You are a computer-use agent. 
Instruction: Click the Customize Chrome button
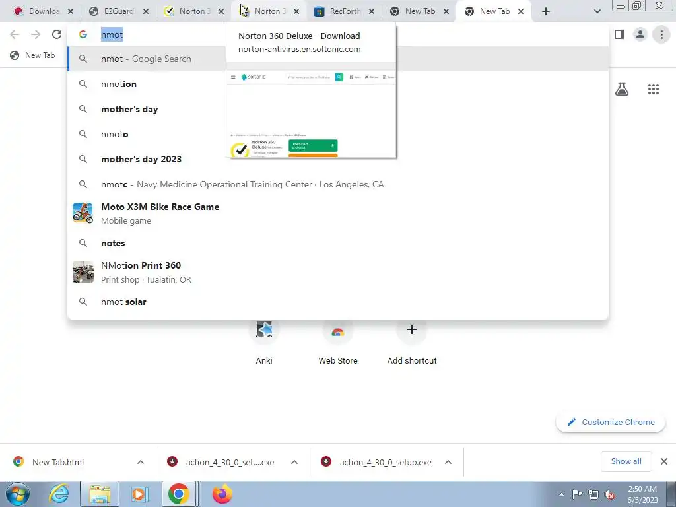pos(611,422)
